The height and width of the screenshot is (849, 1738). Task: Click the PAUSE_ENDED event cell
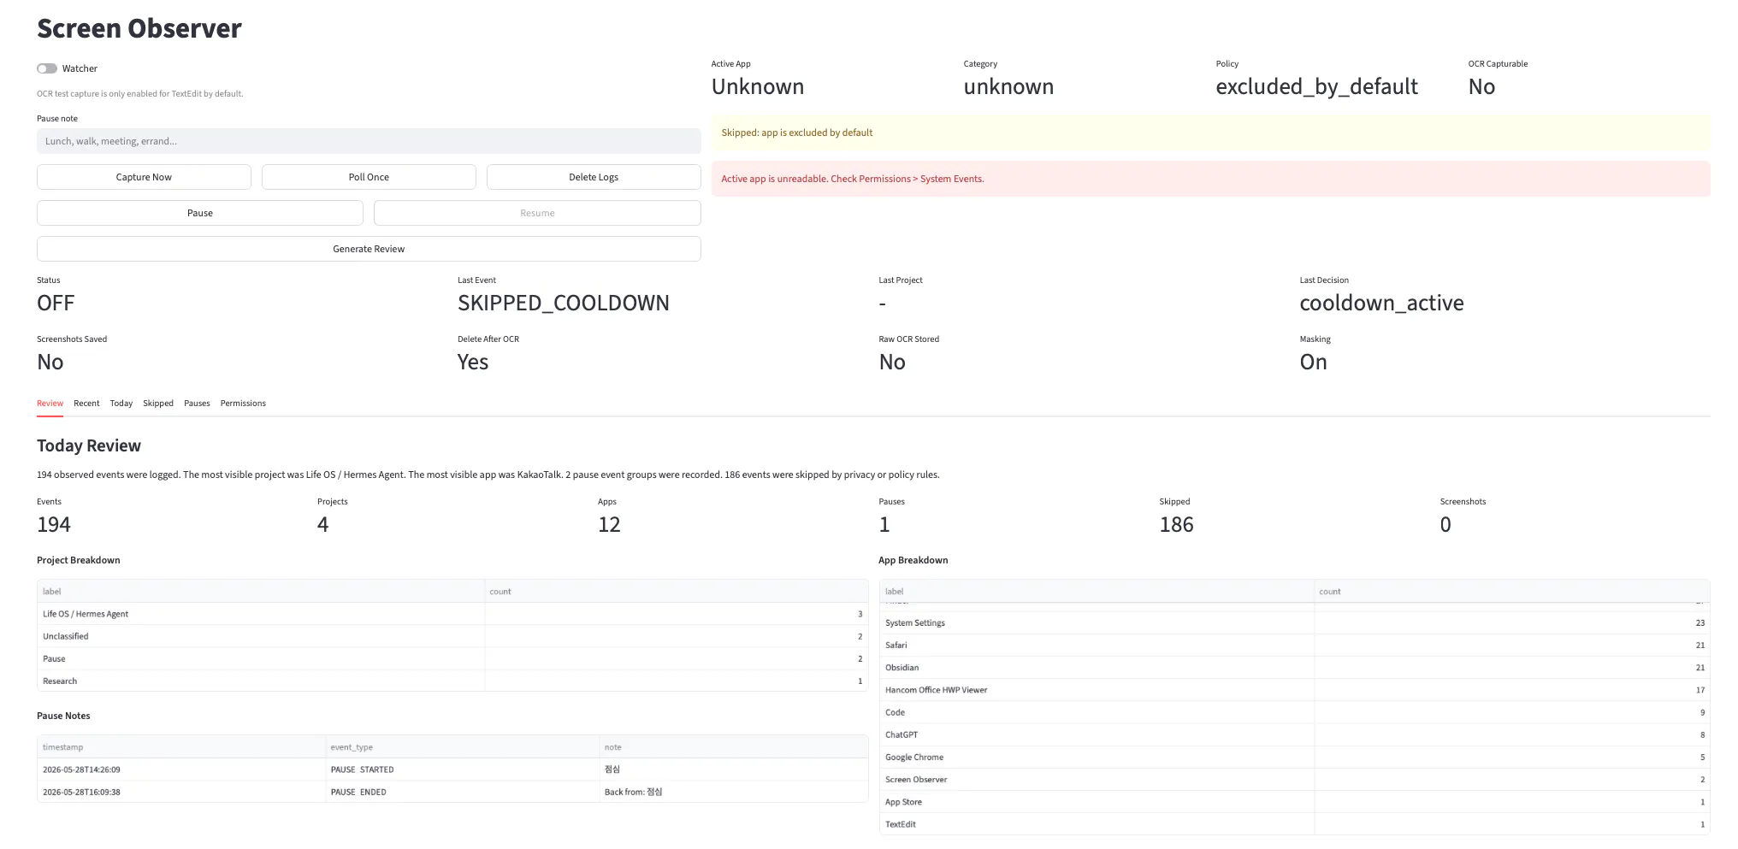click(x=462, y=792)
